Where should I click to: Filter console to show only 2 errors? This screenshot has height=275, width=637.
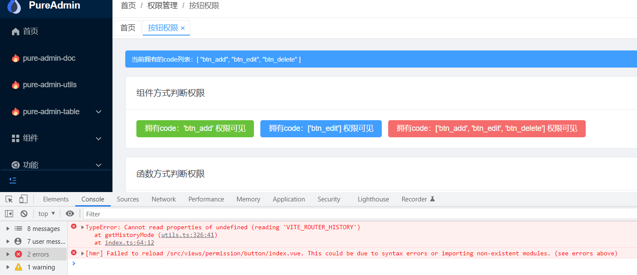(33, 254)
